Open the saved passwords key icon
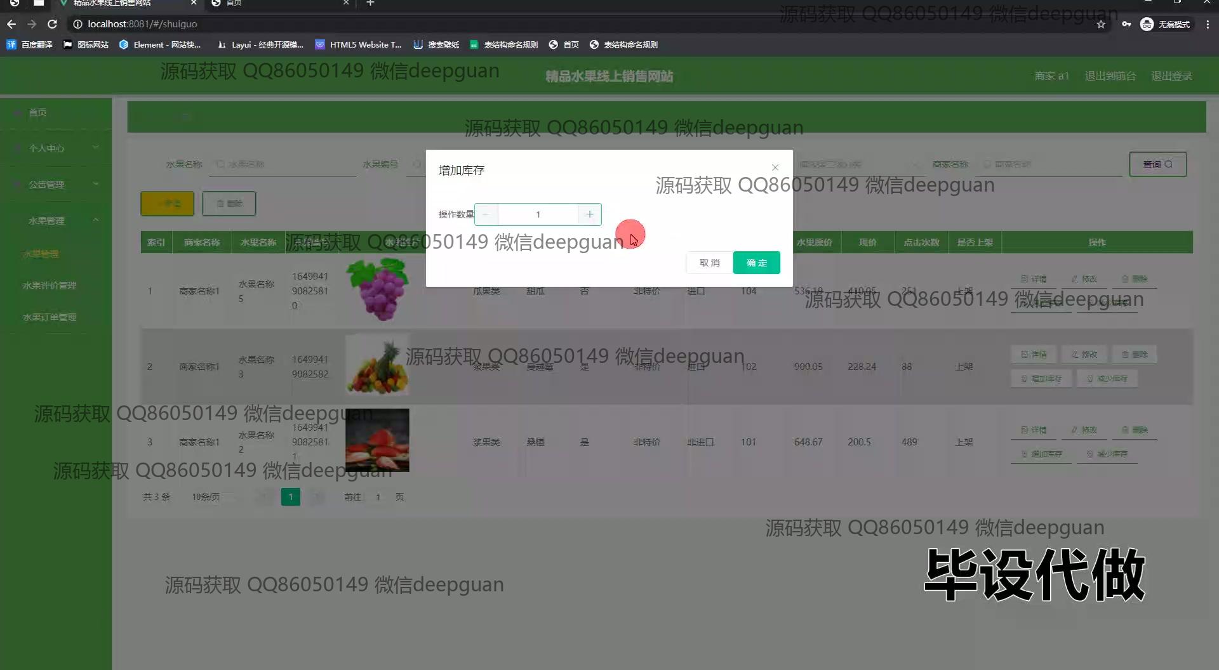 click(x=1126, y=24)
